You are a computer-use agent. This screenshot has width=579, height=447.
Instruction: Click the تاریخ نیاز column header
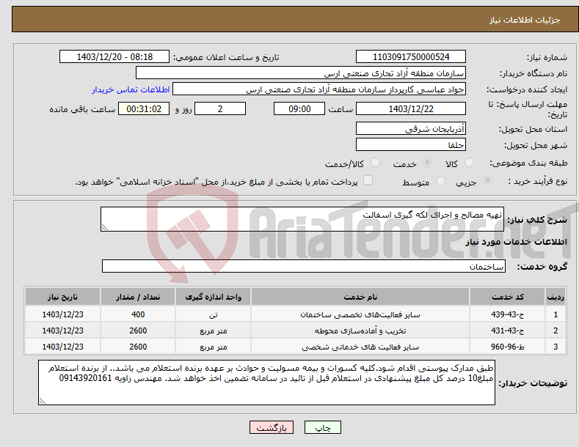(x=63, y=297)
